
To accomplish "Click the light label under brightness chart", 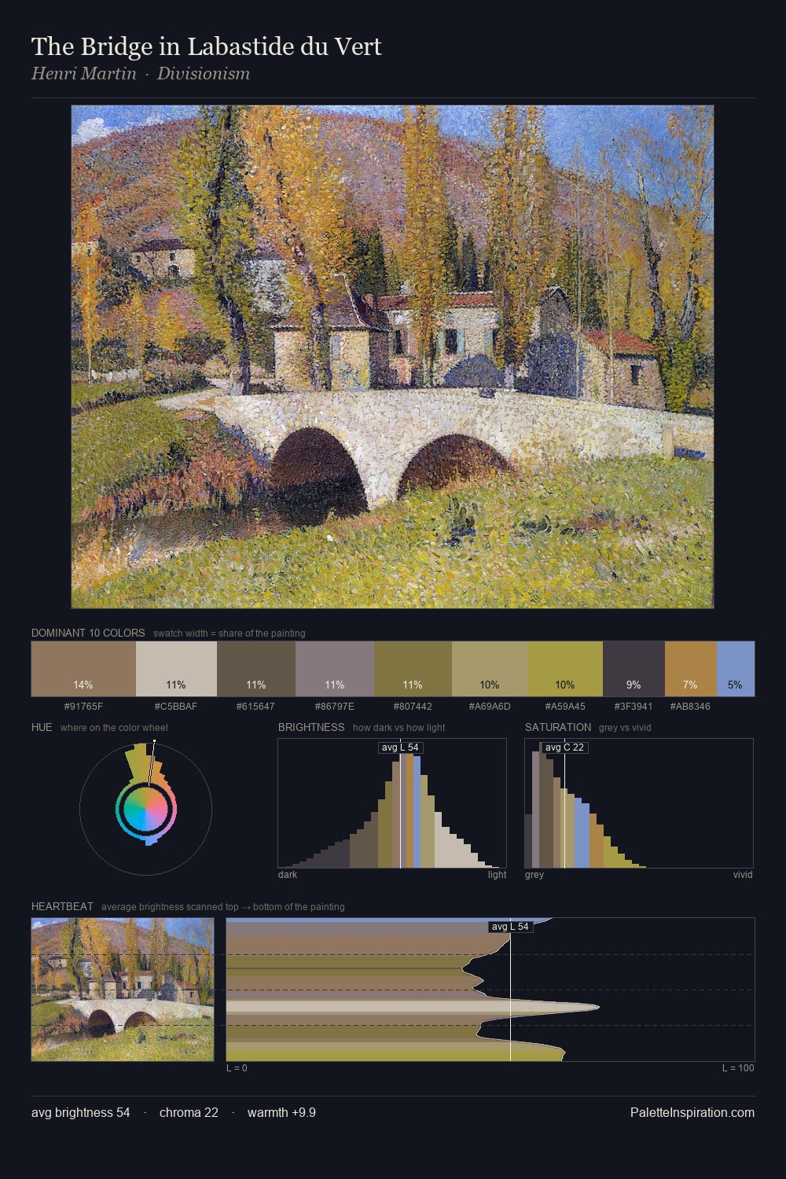I will [x=498, y=875].
